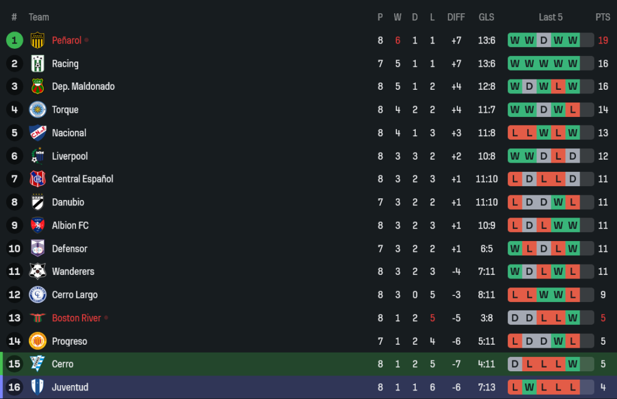Click the Dep. Maldonado crest icon
This screenshot has width=617, height=399.
(37, 87)
